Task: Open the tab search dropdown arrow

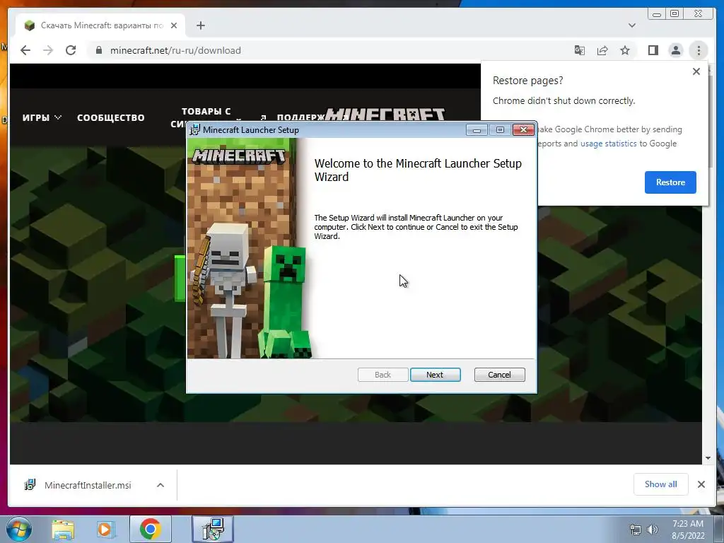Action: pos(631,25)
